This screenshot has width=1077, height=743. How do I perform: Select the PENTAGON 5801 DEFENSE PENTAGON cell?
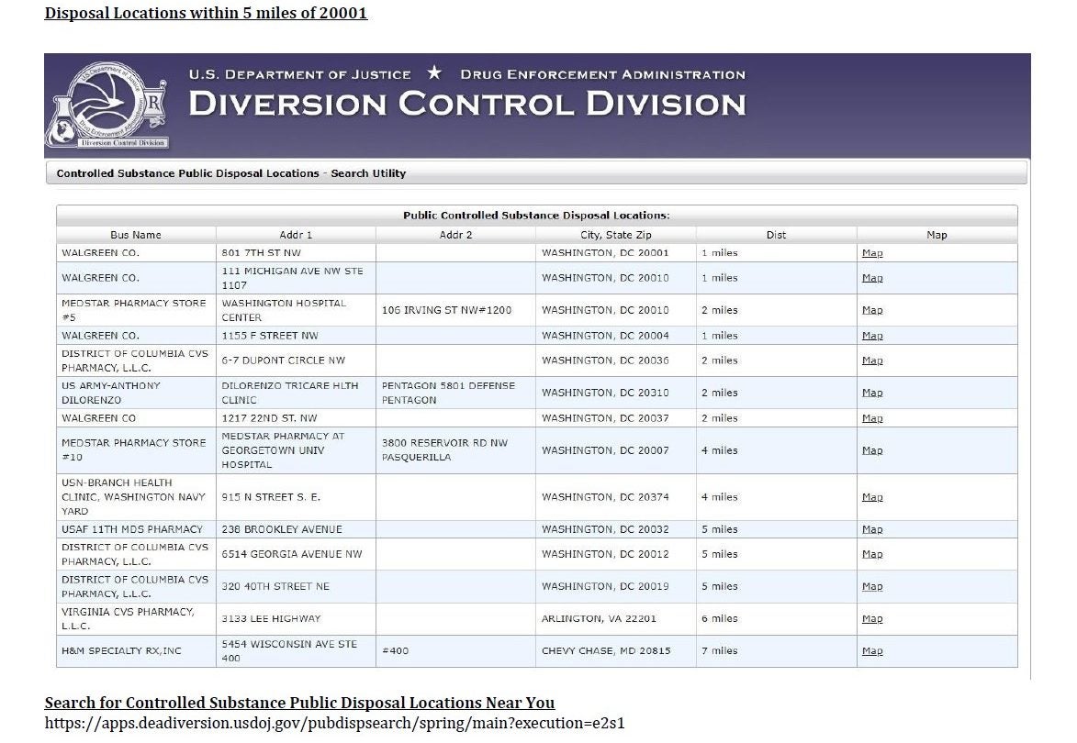coord(456,393)
